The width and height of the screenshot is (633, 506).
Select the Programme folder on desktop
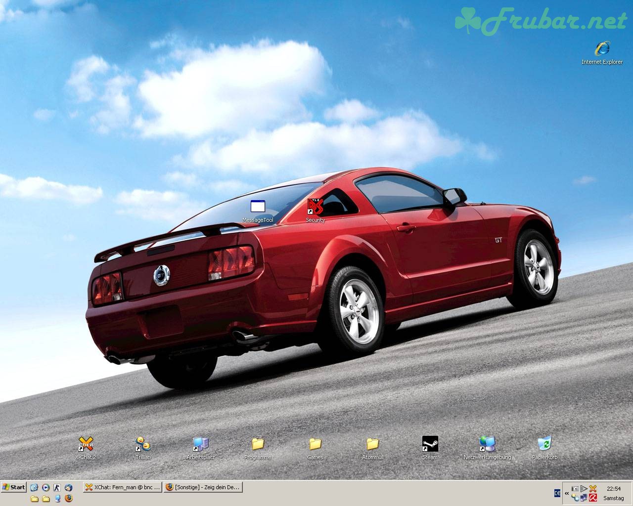click(258, 448)
